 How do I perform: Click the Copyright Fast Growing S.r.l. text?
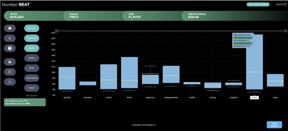coord(144,125)
